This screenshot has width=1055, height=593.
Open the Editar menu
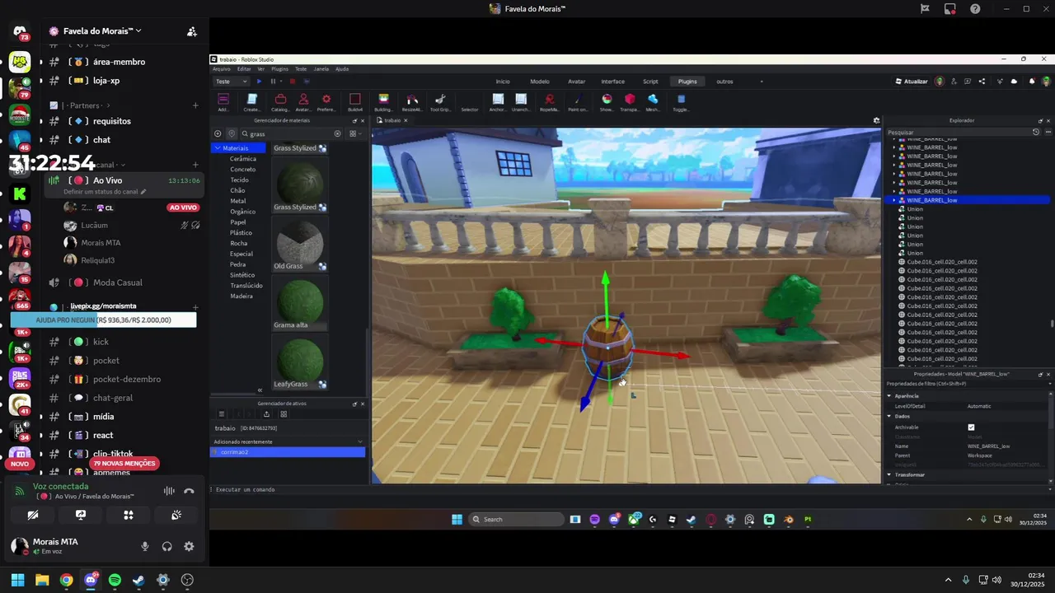click(x=244, y=69)
